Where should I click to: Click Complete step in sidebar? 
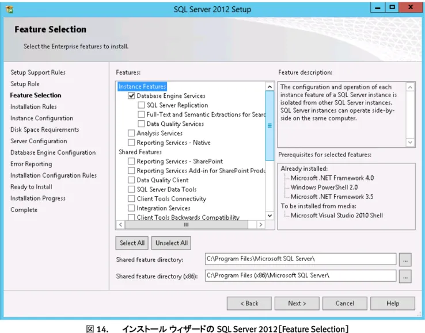point(24,210)
